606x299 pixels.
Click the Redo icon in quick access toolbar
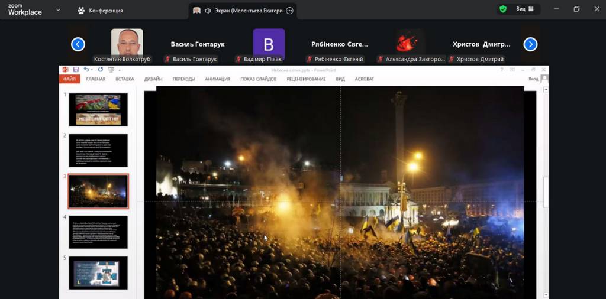tap(101, 70)
